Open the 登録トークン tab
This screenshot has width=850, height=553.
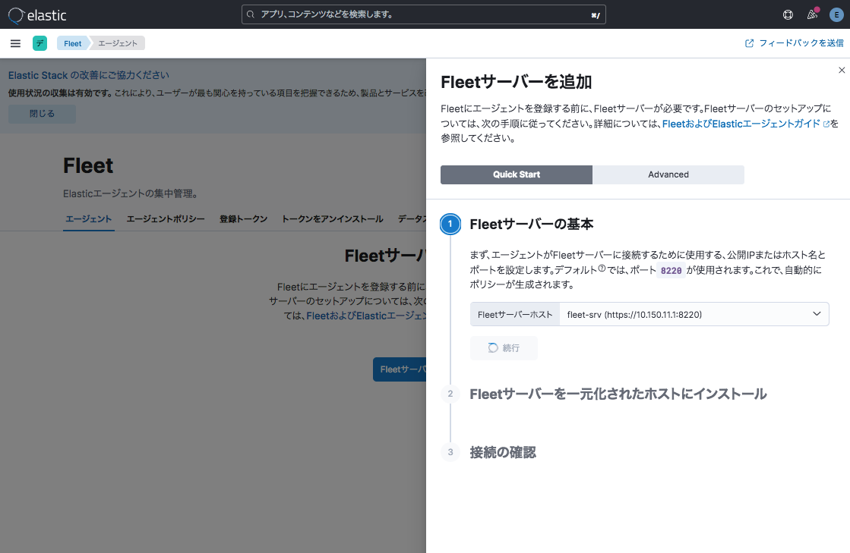click(x=243, y=219)
